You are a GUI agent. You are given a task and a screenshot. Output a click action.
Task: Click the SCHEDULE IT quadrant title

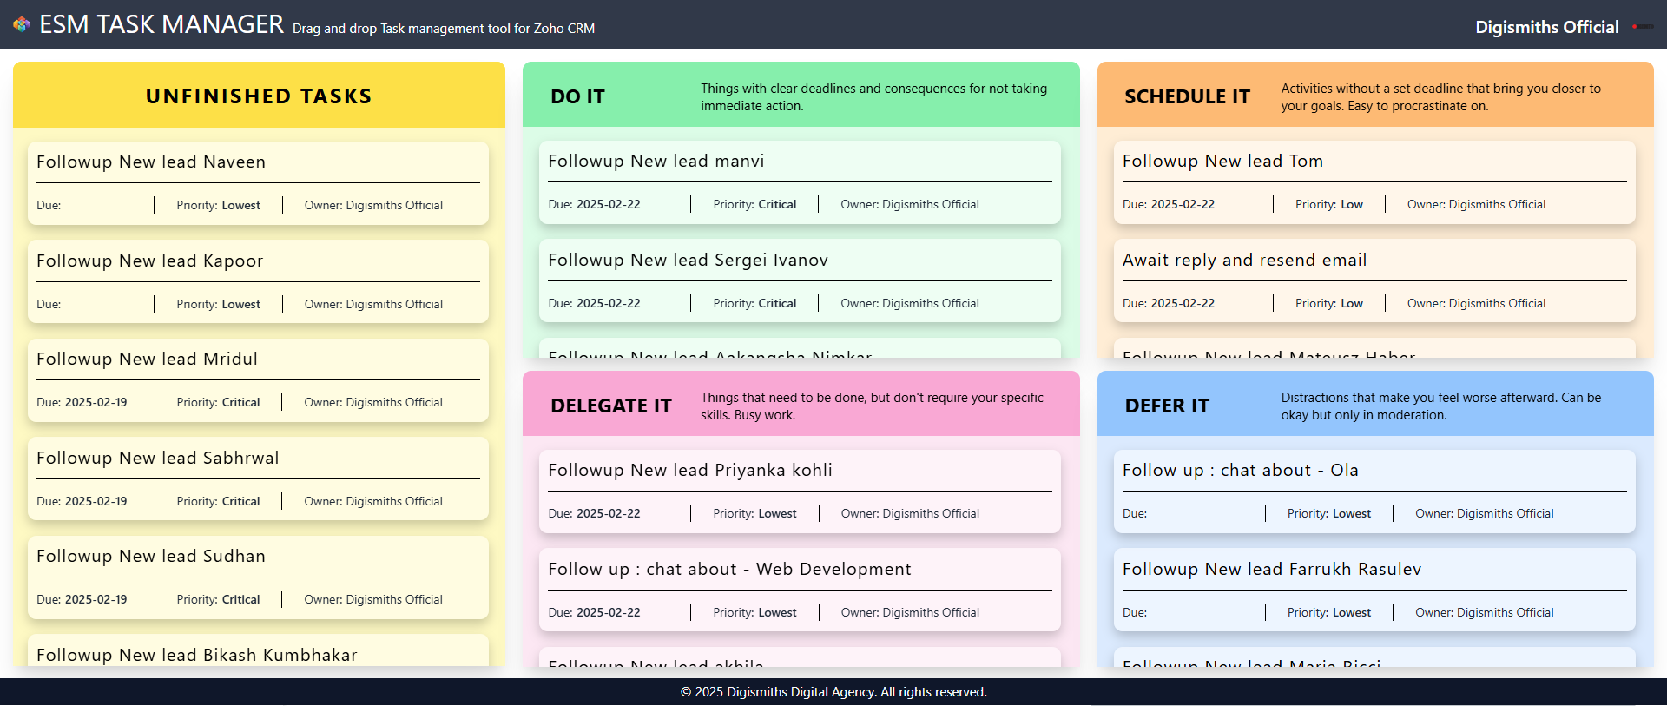pos(1187,96)
